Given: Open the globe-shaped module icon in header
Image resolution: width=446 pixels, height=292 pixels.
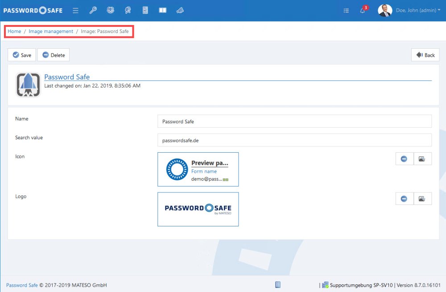Looking at the screenshot, I should 110,10.
